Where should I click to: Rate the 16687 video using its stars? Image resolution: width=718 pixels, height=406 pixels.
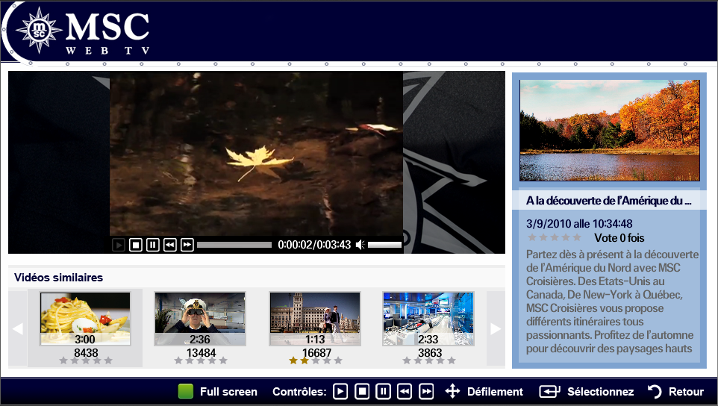[x=316, y=360]
